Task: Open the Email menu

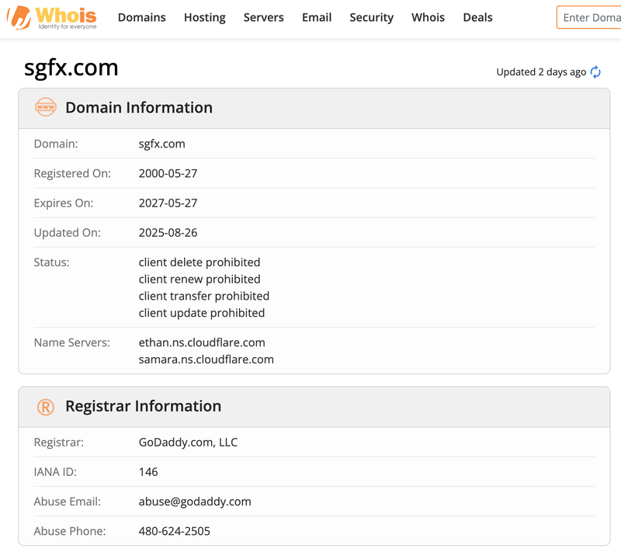Action: (x=317, y=17)
